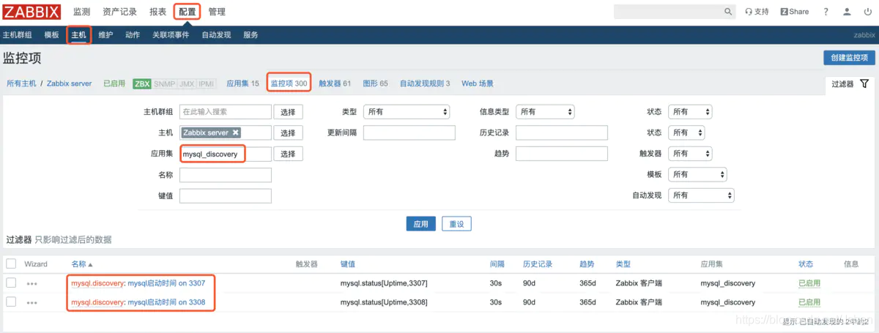Go to 模板 submenu

[x=51, y=35]
